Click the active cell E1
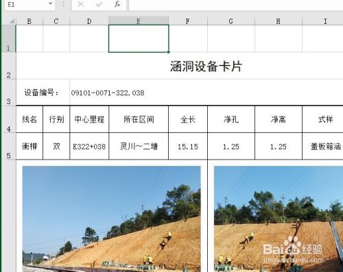The width and height of the screenshot is (343, 272). coord(139,38)
